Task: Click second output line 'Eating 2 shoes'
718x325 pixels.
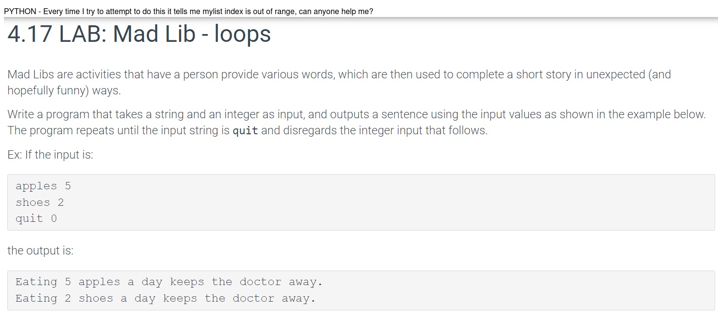Action: 165,299
